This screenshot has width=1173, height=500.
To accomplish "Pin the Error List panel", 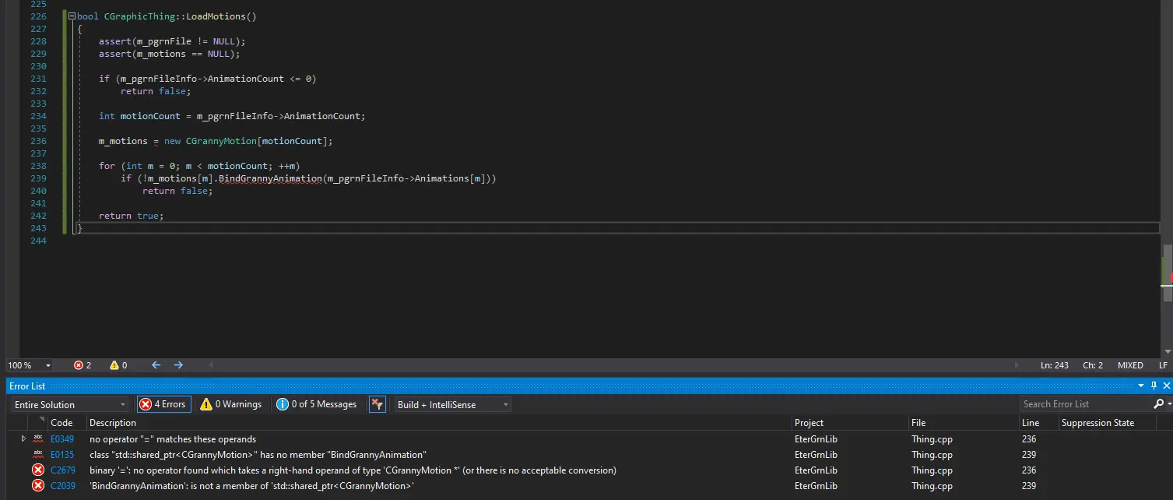I will click(1154, 386).
